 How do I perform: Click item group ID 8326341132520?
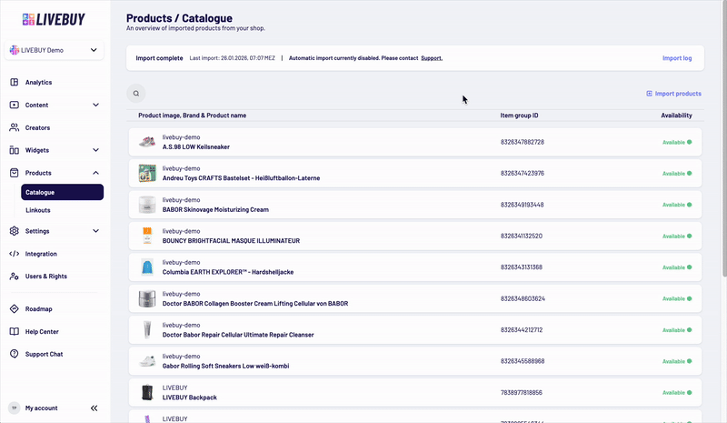coord(521,236)
